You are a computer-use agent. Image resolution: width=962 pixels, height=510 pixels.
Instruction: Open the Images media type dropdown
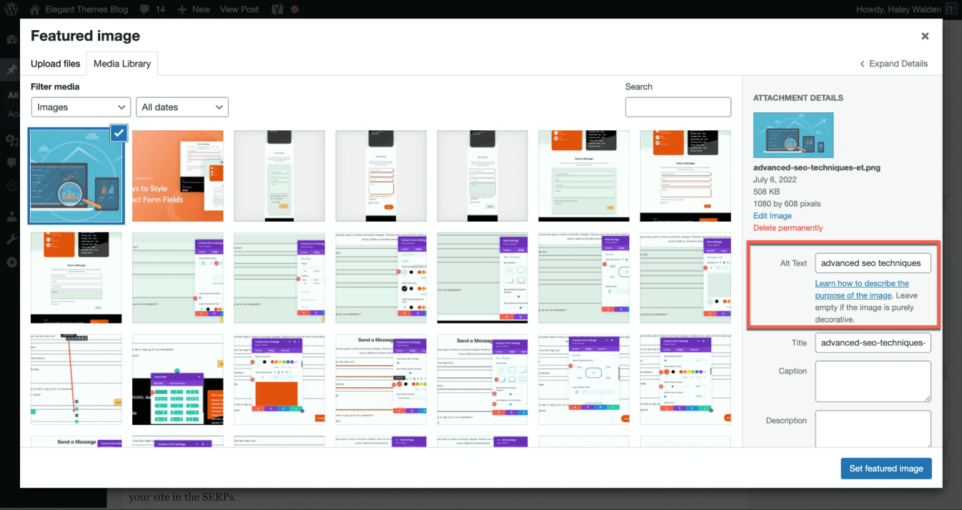coord(81,107)
